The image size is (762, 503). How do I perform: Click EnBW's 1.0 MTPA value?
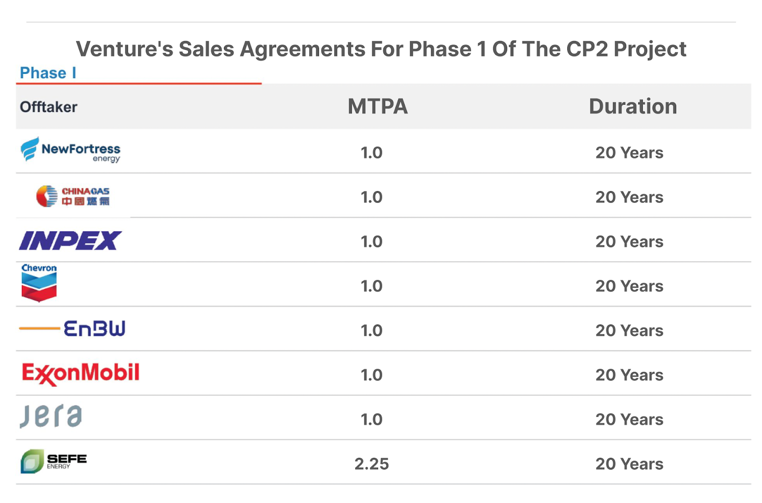(x=371, y=330)
